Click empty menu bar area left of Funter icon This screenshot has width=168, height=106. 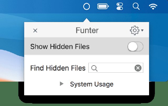(x=39, y=6)
